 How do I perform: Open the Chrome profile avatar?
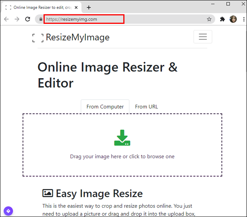[233, 19]
